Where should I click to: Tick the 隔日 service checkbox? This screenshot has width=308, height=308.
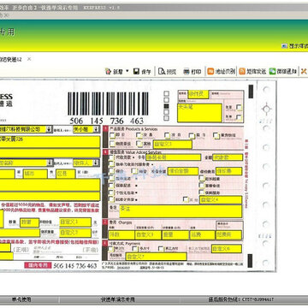[x=192, y=136]
